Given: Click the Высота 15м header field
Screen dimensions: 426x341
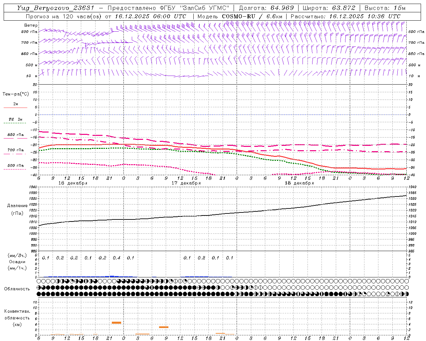Looking at the screenshot, I should pyautogui.click(x=385, y=8).
